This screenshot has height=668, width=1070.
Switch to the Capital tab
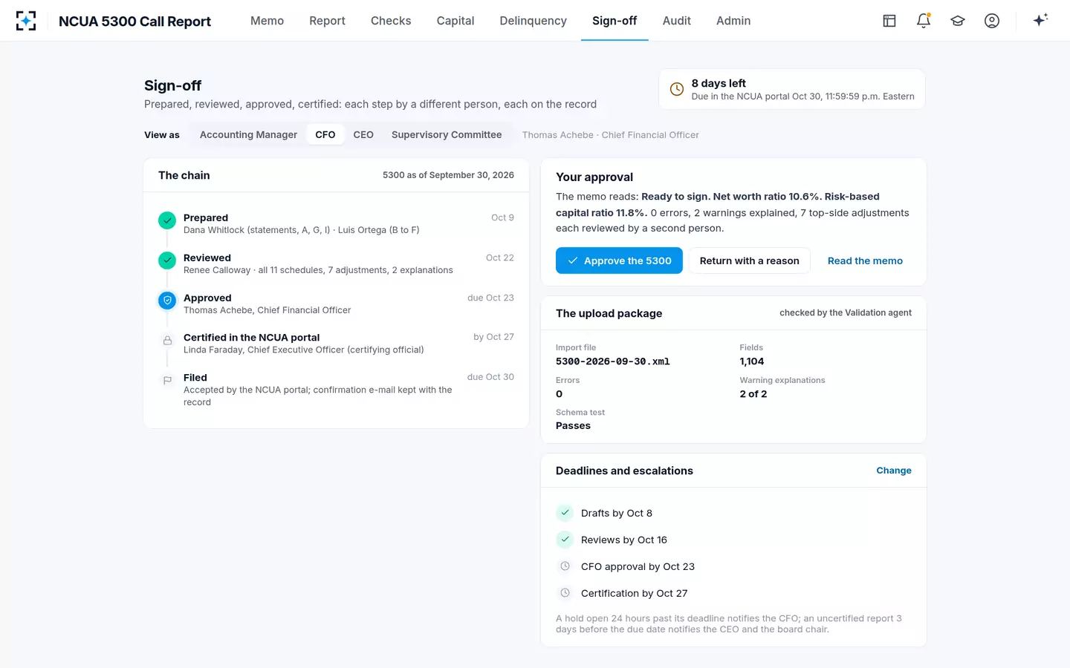click(x=455, y=21)
